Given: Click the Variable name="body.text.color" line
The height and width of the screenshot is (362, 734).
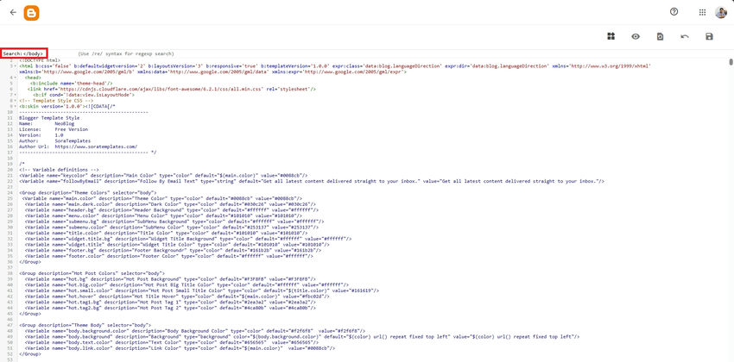Looking at the screenshot, I should (x=171, y=342).
